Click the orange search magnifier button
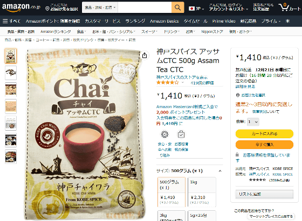Screen dimensions: 302x221 (177, 8)
